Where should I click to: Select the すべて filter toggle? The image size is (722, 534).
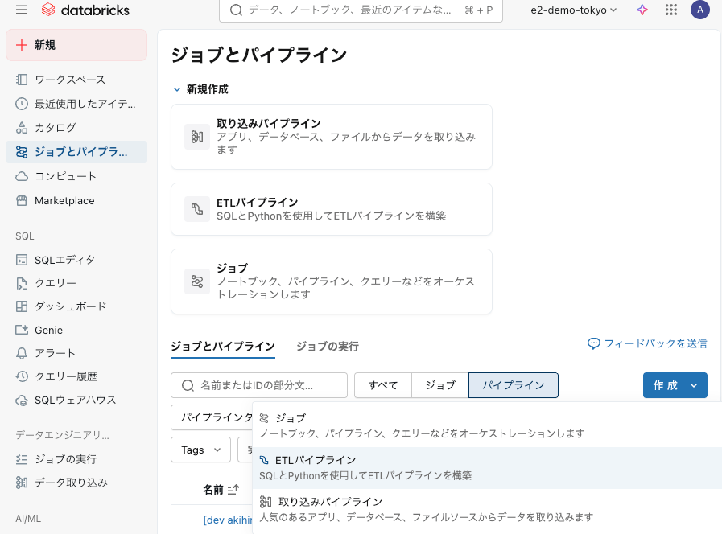pyautogui.click(x=383, y=385)
